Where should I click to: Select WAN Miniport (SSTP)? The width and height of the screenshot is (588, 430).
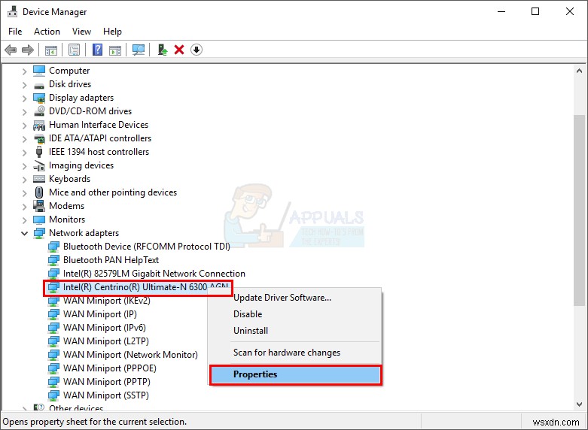pyautogui.click(x=105, y=395)
